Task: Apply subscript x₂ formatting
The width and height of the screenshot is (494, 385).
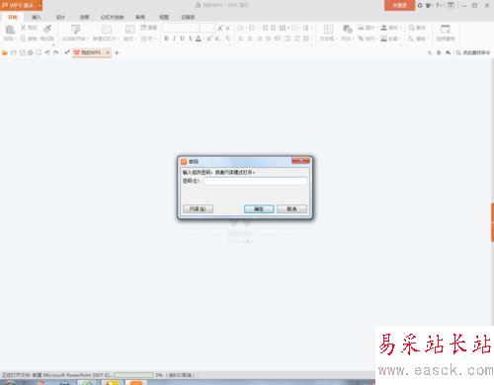Action: [x=217, y=38]
